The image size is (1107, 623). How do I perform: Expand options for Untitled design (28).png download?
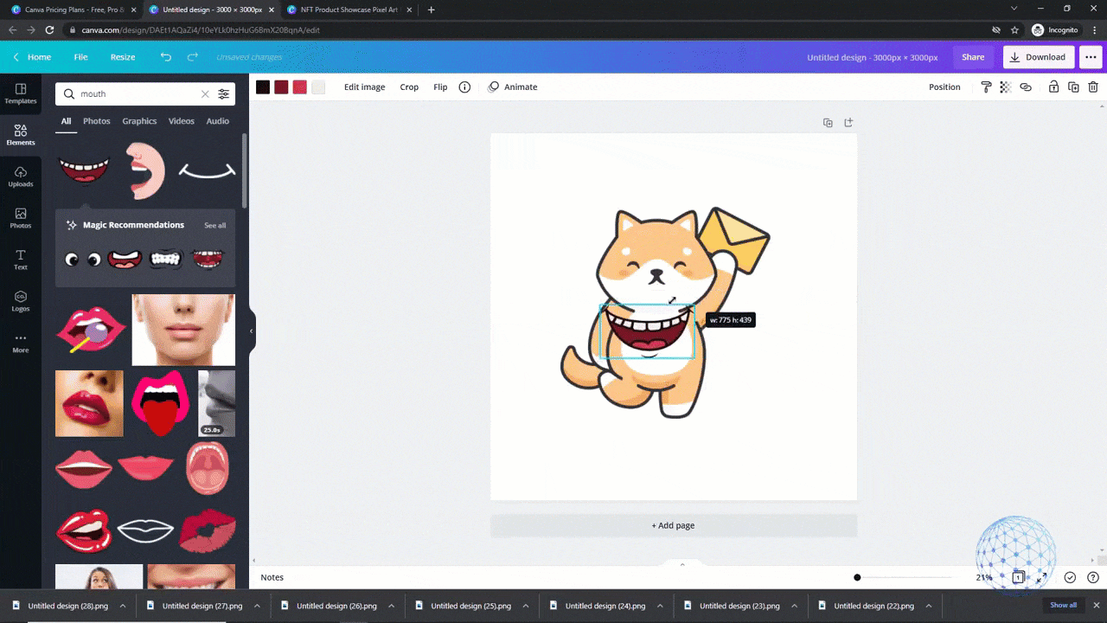click(x=123, y=606)
